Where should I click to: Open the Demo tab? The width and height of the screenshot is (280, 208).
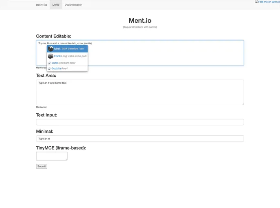coord(56,5)
